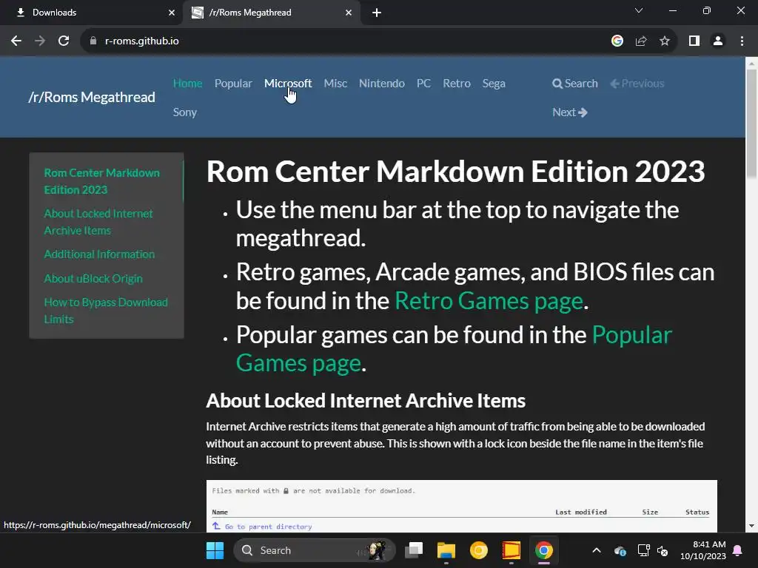Click Go to parent directory in image
The height and width of the screenshot is (568, 758).
tap(268, 527)
